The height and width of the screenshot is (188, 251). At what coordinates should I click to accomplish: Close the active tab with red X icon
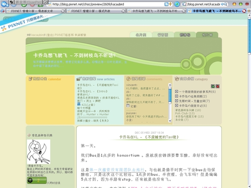[244, 11]
